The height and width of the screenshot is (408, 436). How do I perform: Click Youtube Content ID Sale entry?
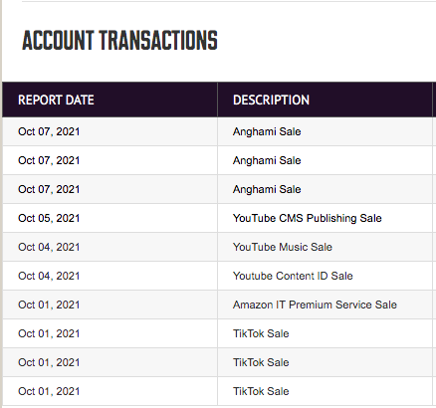[293, 276]
